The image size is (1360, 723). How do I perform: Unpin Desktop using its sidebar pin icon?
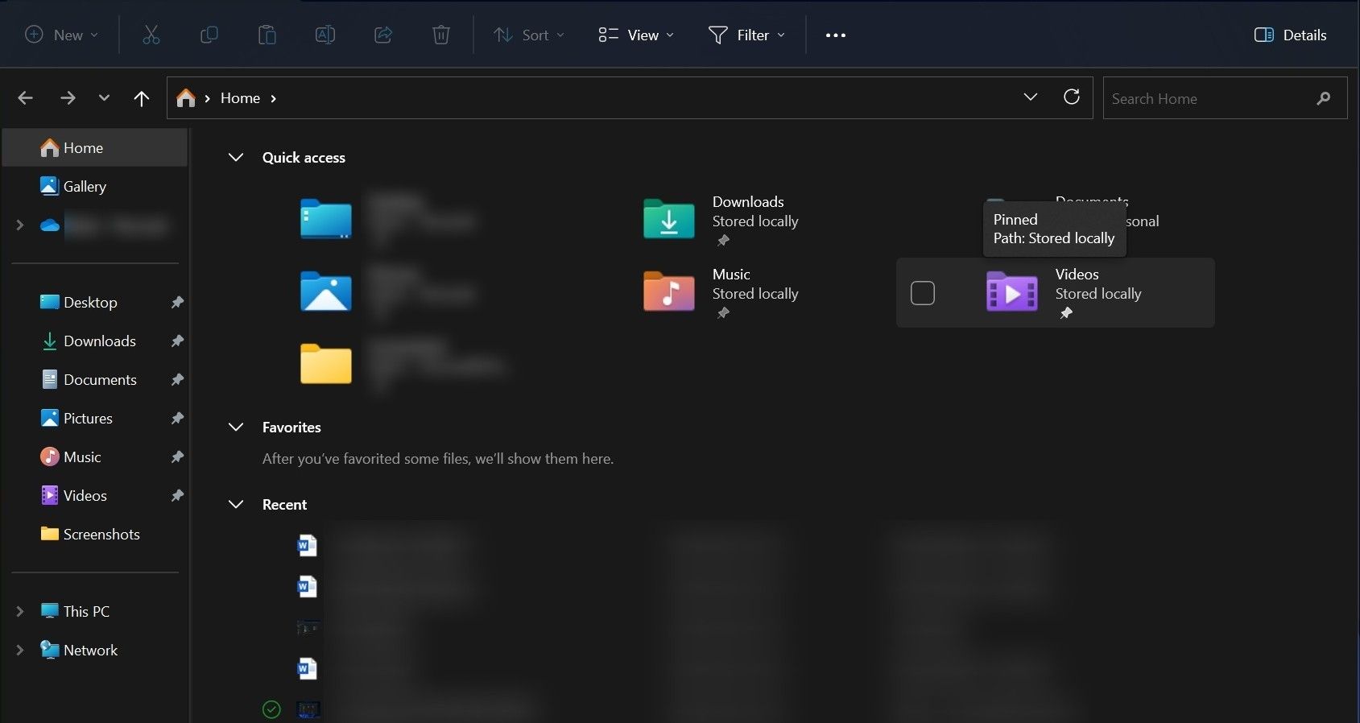click(177, 303)
